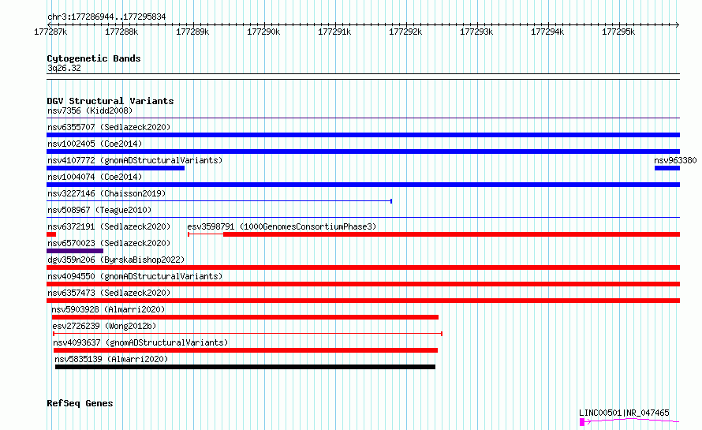
Task: Click the 177290k ruler tick label
Action: [x=263, y=32]
